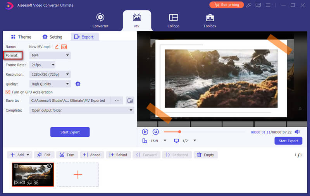
Task: Switch to the Collage tab
Action: [x=173, y=21]
